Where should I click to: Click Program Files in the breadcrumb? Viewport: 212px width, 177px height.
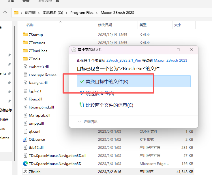pyautogui.click(x=82, y=13)
